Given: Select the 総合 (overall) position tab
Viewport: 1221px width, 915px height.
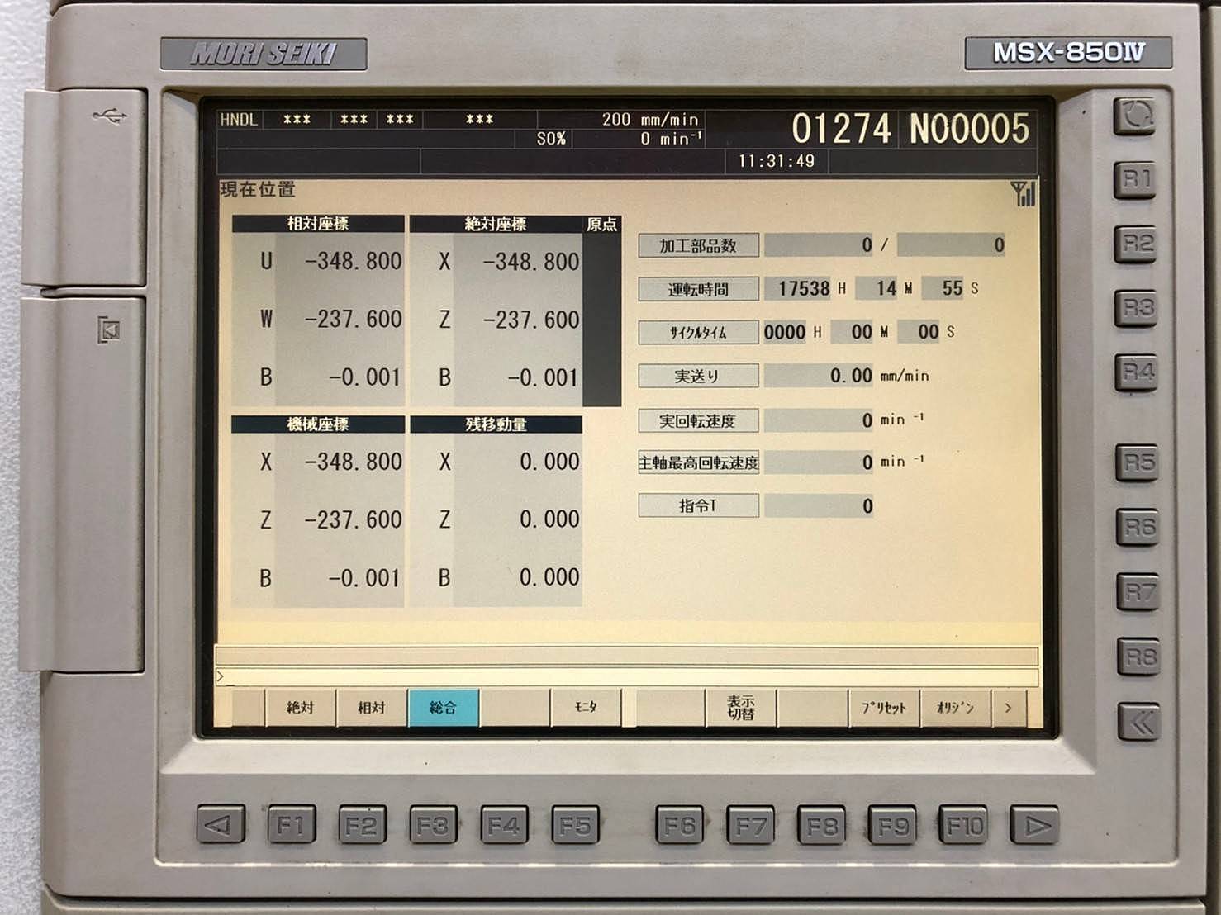Looking at the screenshot, I should pyautogui.click(x=443, y=708).
